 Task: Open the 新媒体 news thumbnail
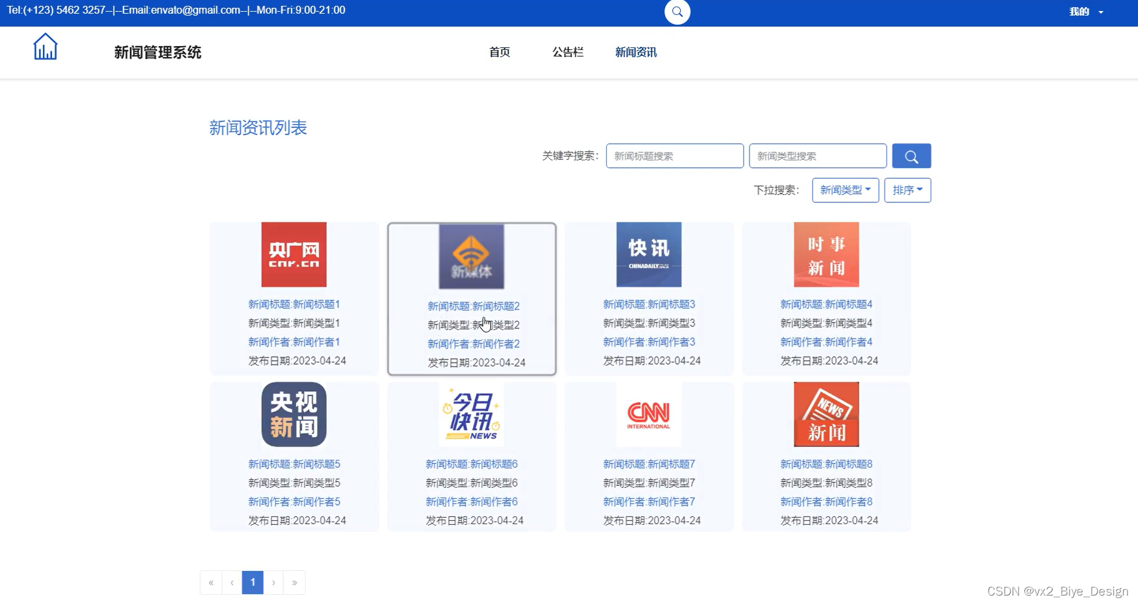tap(472, 256)
